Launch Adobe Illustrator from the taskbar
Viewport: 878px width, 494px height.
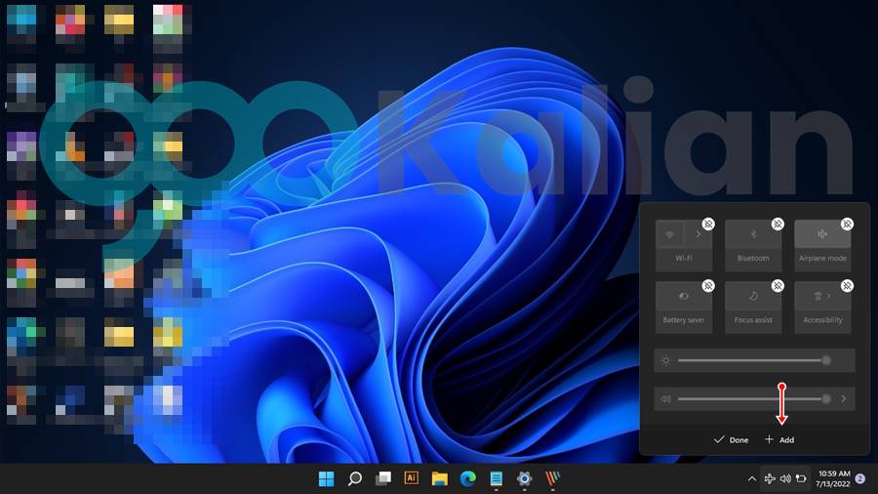point(412,477)
